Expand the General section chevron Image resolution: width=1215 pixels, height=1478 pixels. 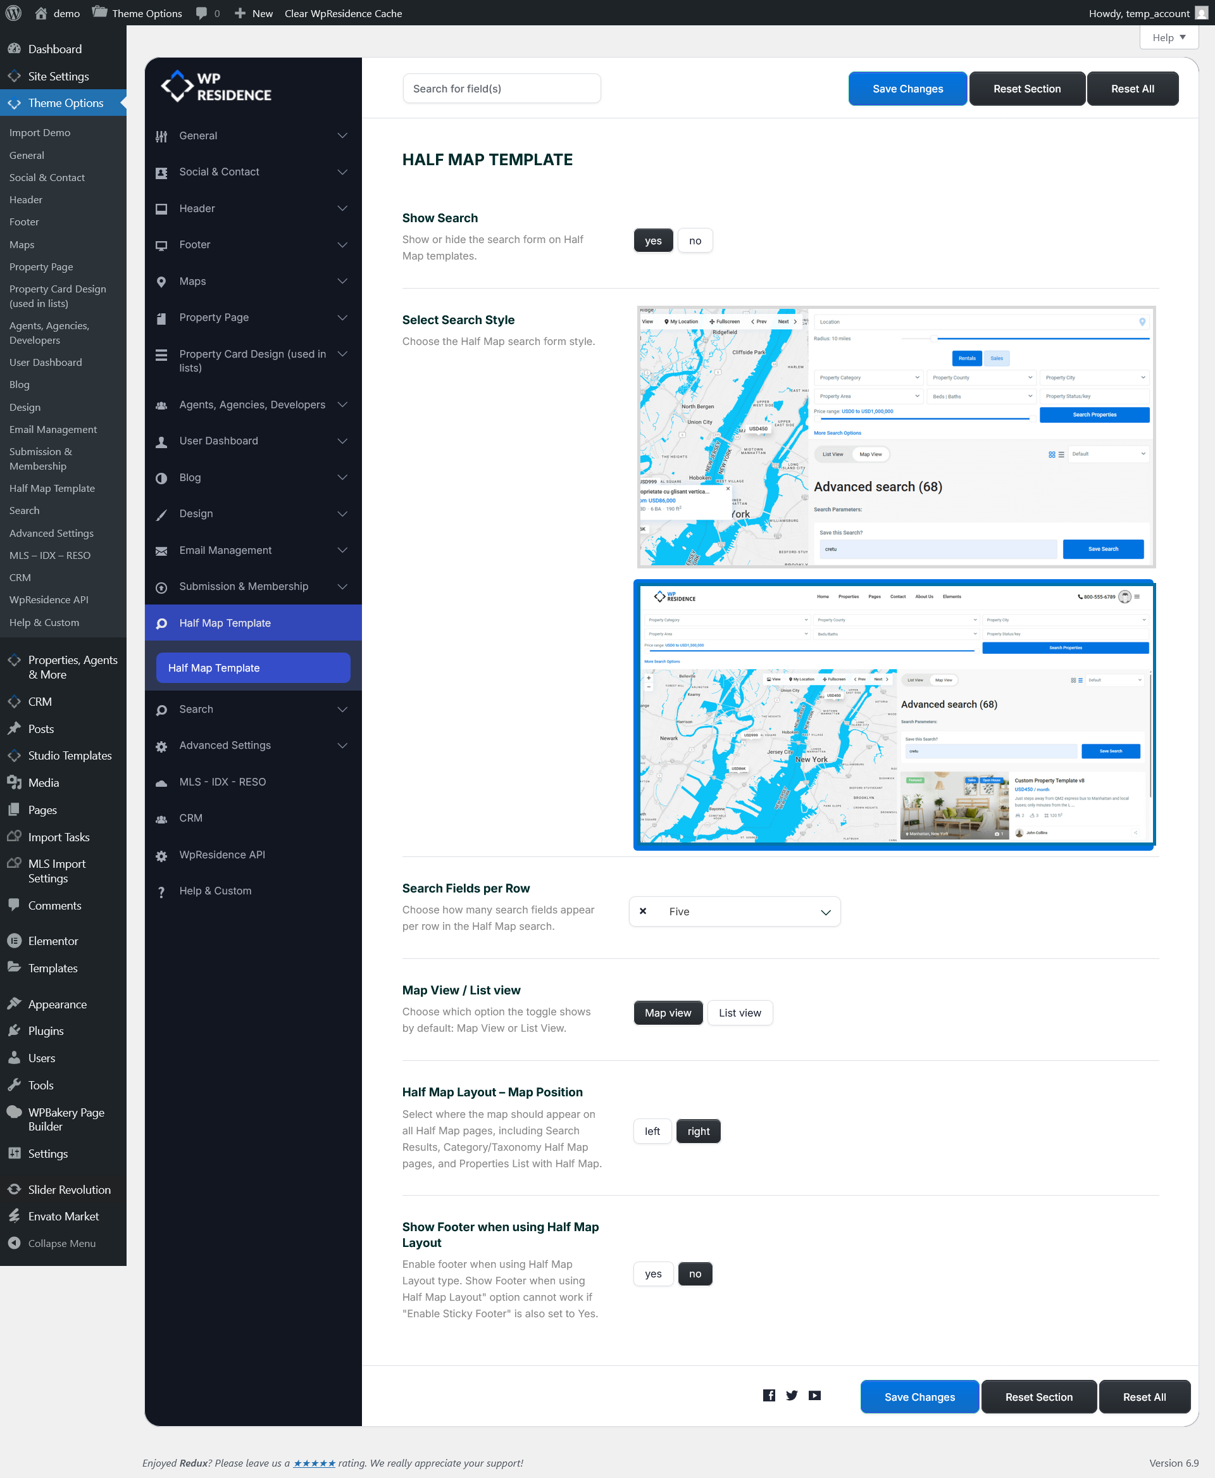coord(342,136)
